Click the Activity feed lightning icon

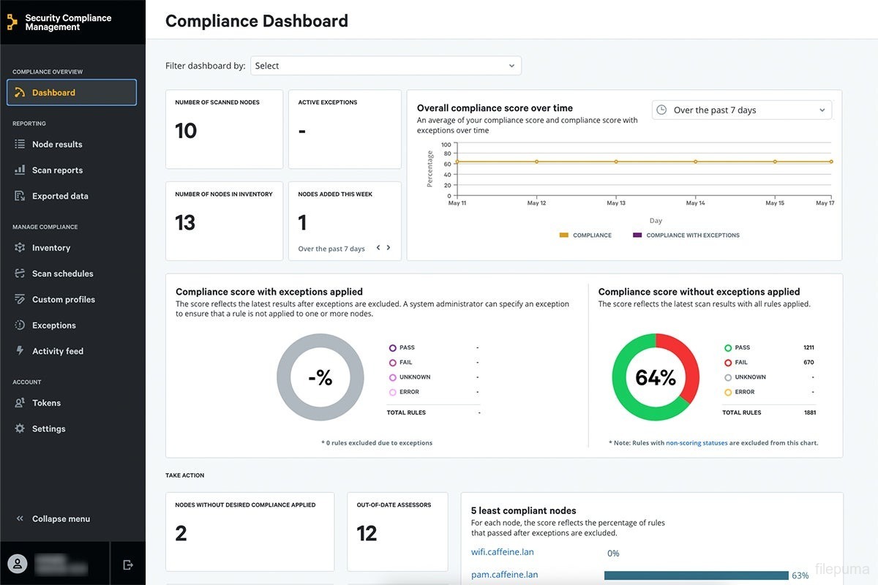click(x=20, y=351)
